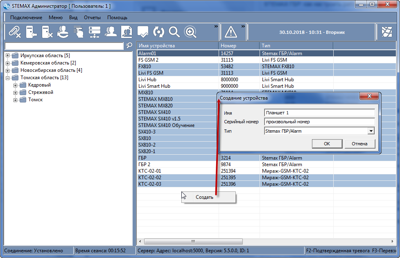Expand Кемеровская область tree node

[x=8, y=63]
